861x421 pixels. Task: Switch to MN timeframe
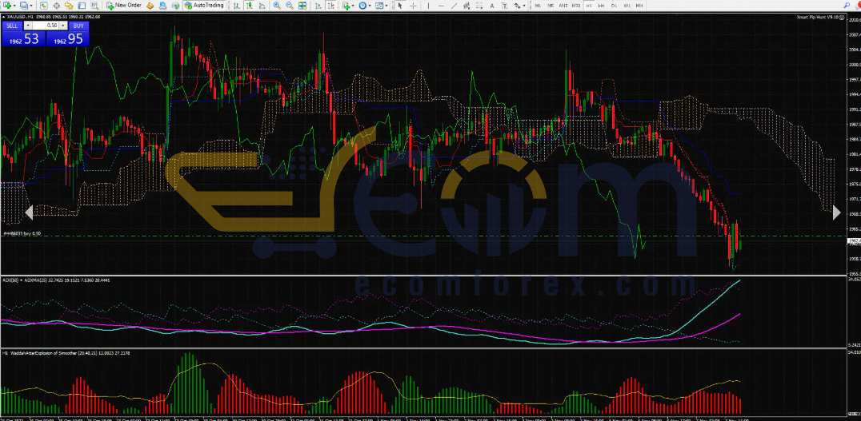[639, 6]
